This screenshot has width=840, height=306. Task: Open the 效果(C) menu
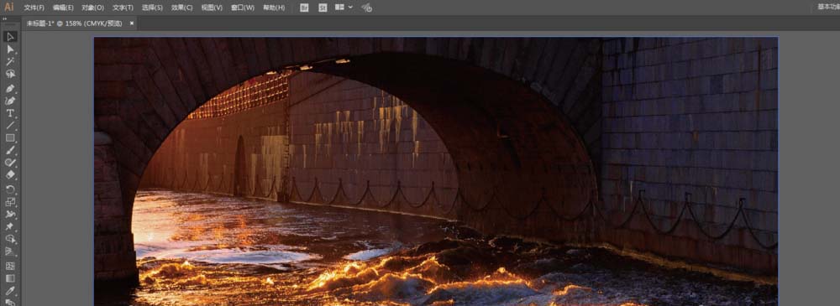tap(182, 8)
